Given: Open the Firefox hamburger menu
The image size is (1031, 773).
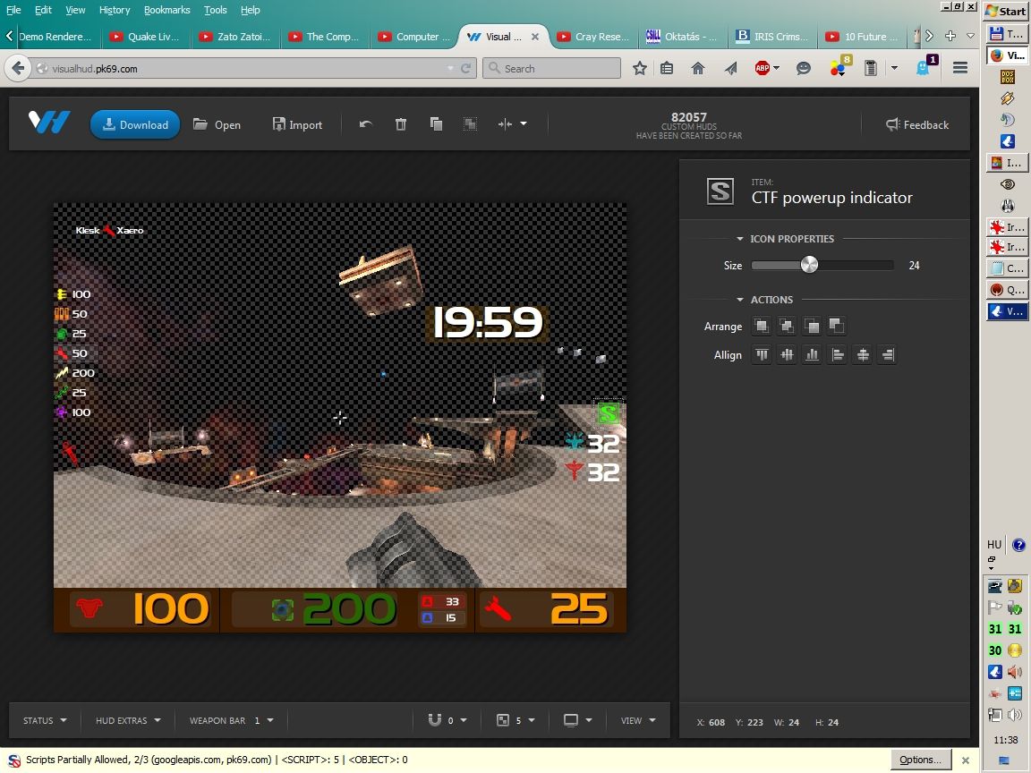Looking at the screenshot, I should [x=960, y=68].
